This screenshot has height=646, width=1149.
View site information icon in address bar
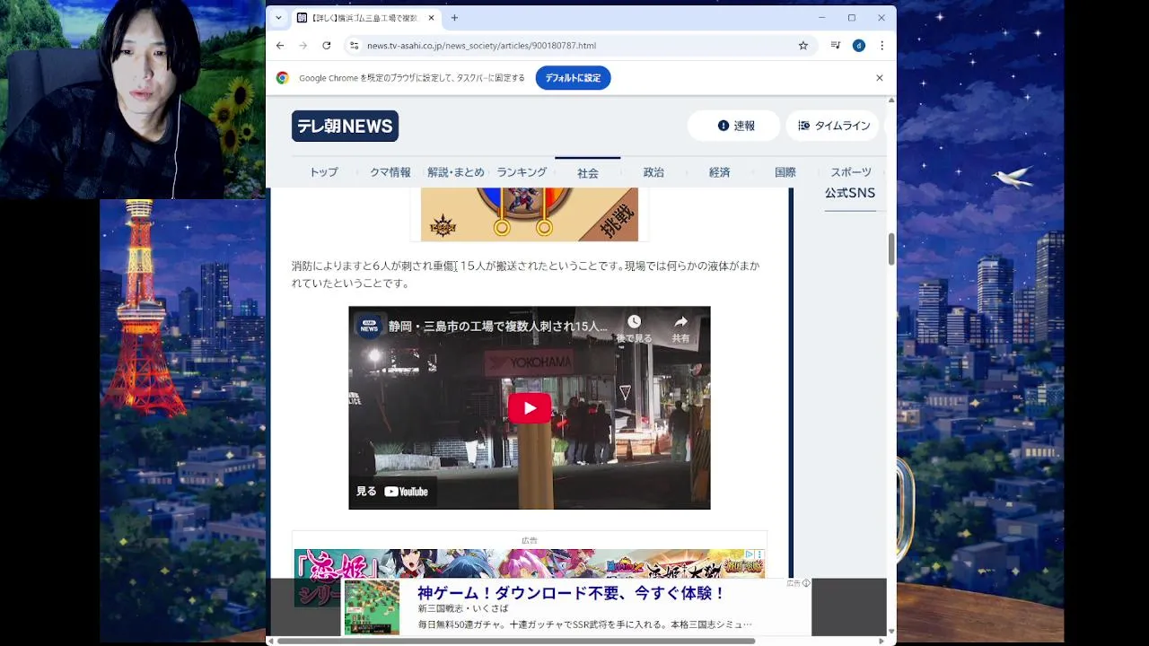(x=354, y=45)
